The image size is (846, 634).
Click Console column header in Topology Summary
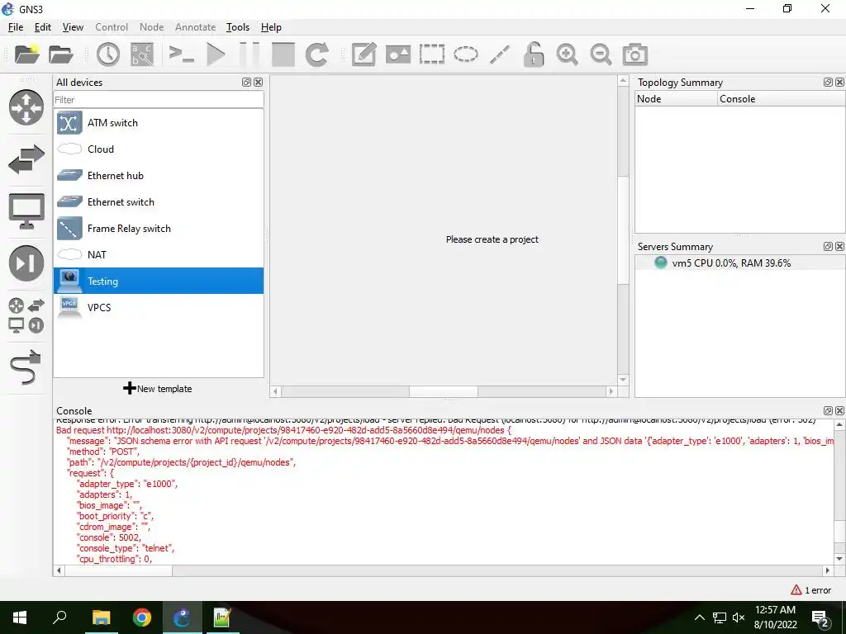coord(782,99)
